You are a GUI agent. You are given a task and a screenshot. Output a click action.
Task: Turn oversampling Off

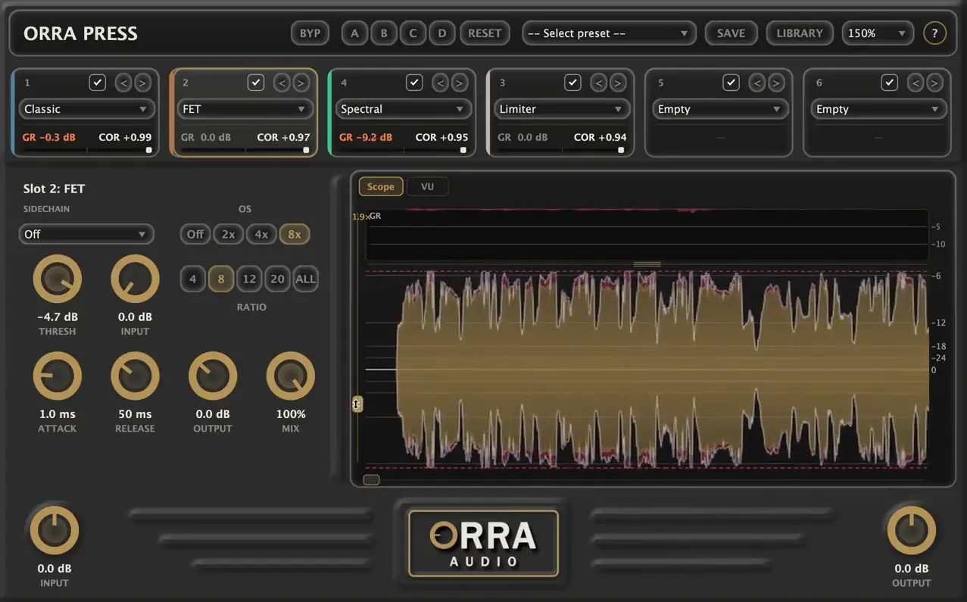(195, 234)
